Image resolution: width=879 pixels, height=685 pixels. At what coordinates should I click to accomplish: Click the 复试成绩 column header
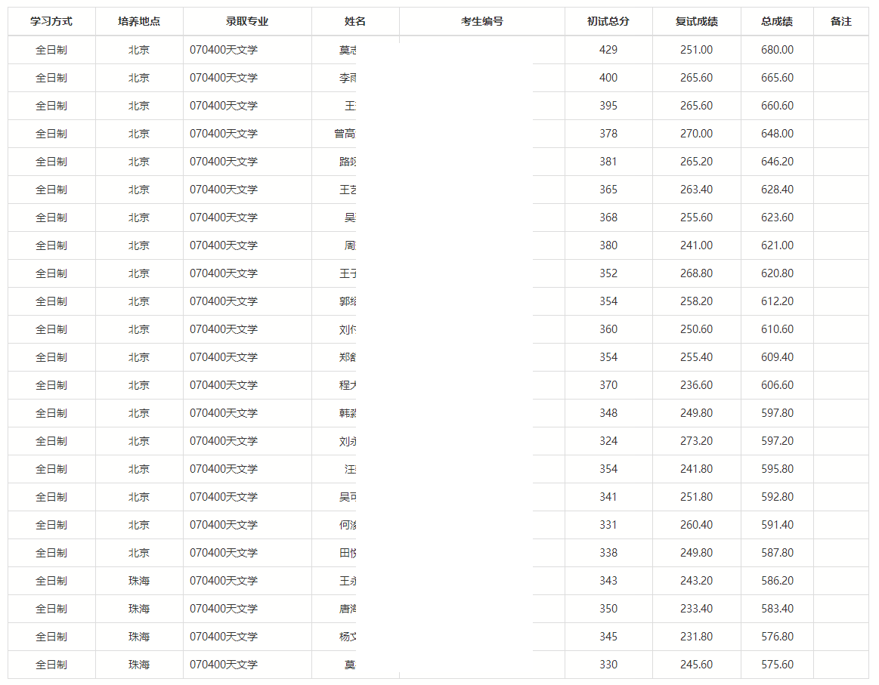(x=696, y=21)
